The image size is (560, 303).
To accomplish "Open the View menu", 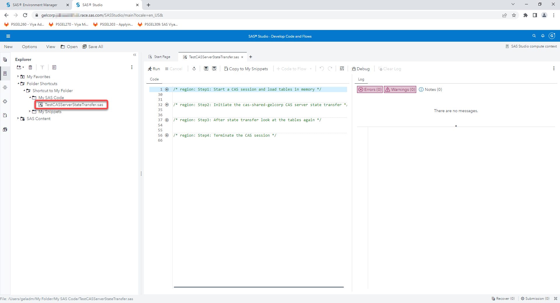I will (x=50, y=47).
